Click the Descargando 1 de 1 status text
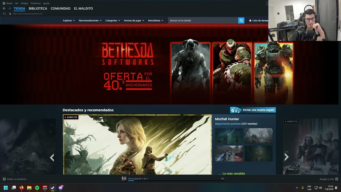341x192 pixels. coord(138,178)
